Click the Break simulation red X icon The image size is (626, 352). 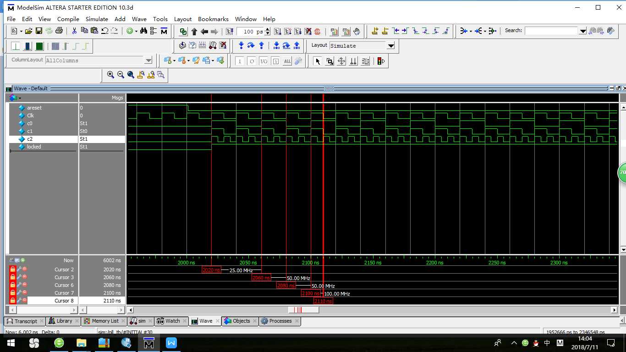308,31
